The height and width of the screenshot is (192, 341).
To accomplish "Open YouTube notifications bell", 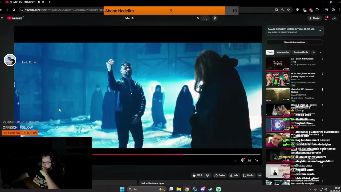I will tap(326, 18).
